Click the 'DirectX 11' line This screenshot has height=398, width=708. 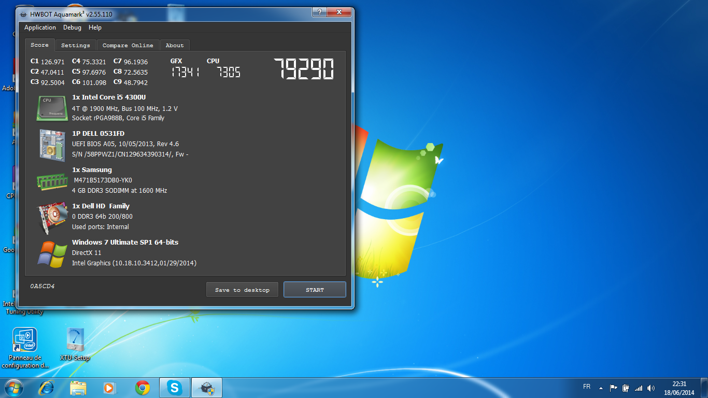[x=87, y=253]
